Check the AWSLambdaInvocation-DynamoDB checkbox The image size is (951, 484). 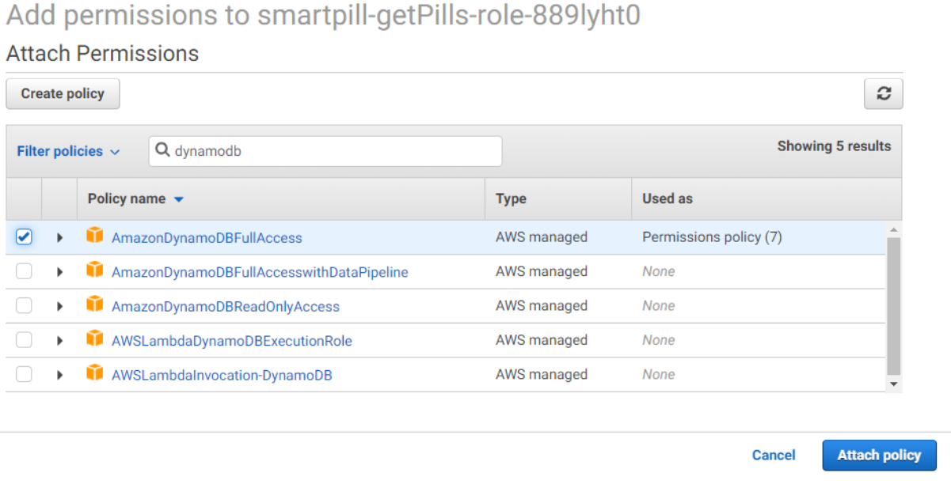[24, 374]
